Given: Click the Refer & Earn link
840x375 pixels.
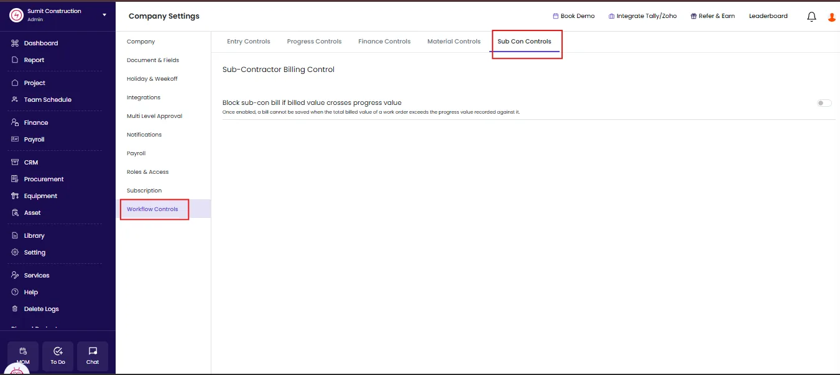Looking at the screenshot, I should 717,16.
